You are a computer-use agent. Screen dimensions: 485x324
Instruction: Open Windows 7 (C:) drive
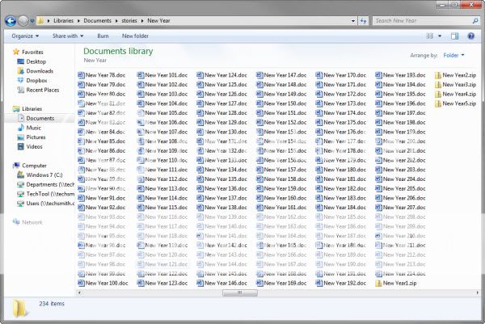point(44,175)
